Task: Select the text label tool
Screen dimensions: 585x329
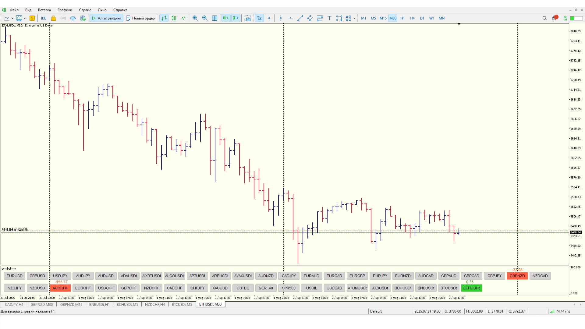Action: coord(329,18)
